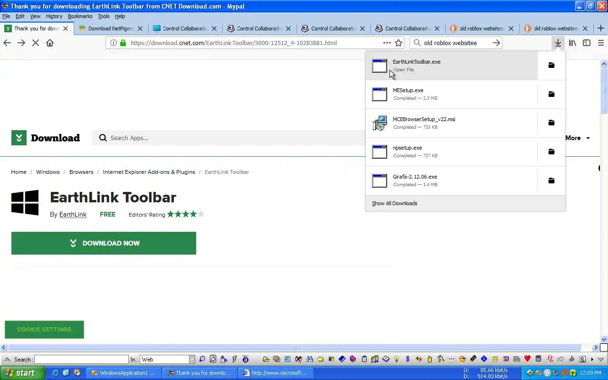
Task: Click the blue dollar sign icon in bottom toolbar
Action: point(408,359)
